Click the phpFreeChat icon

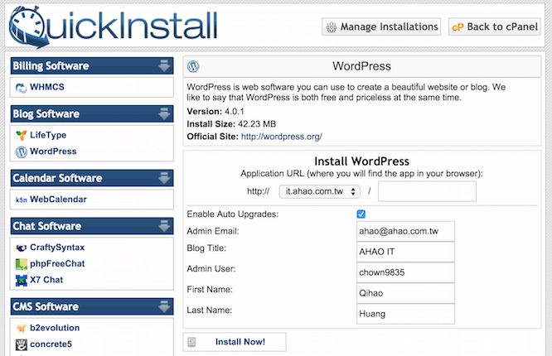[x=21, y=264]
